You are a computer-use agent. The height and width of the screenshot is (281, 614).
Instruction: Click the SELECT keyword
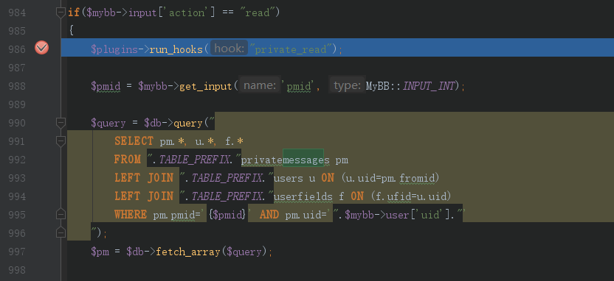coord(134,141)
